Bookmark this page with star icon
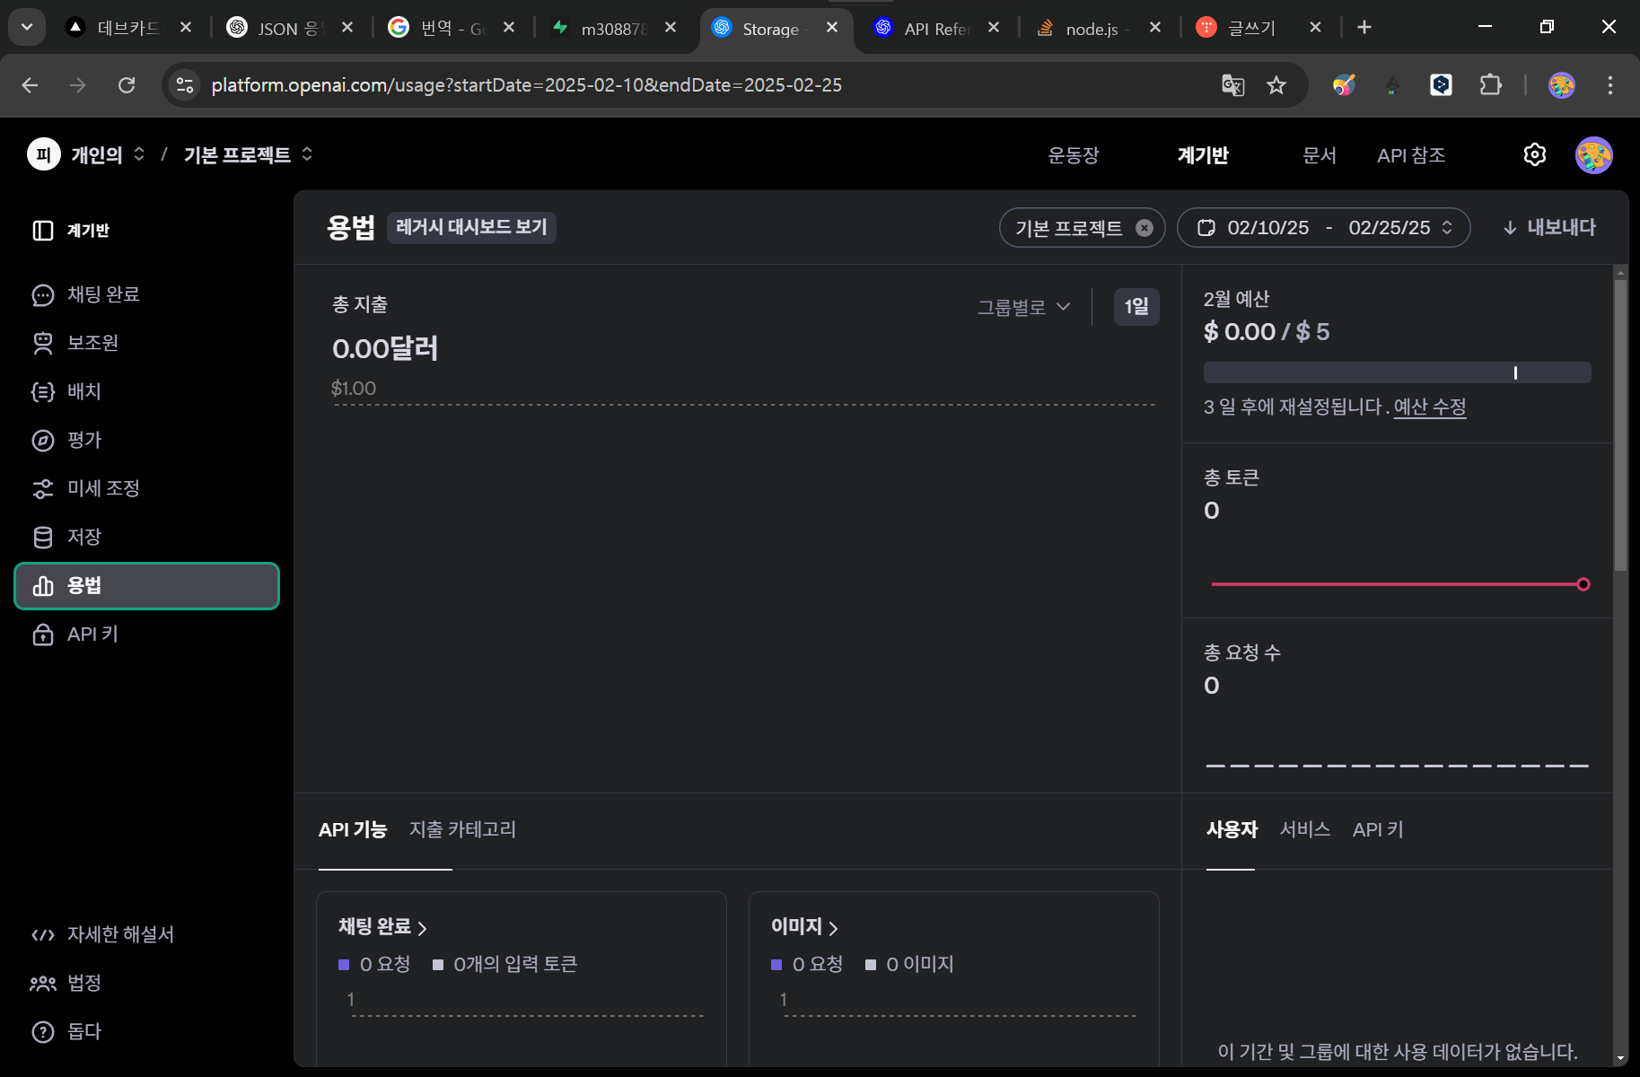This screenshot has width=1640, height=1077. pyautogui.click(x=1276, y=85)
